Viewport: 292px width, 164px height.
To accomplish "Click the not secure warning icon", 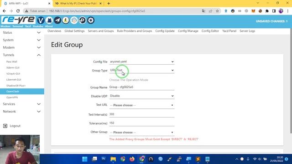I will coord(26,11).
